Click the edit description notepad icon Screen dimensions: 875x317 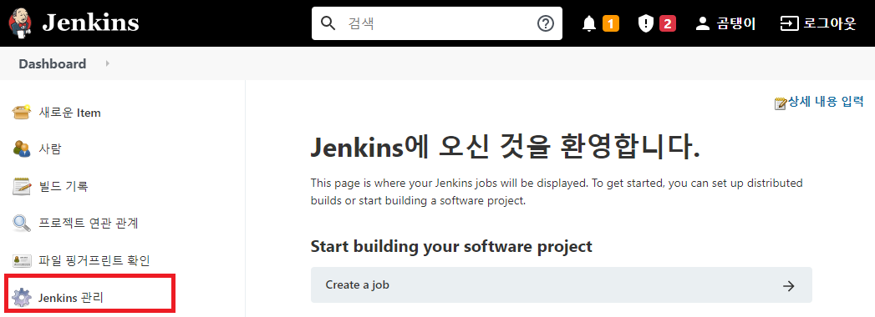point(780,103)
